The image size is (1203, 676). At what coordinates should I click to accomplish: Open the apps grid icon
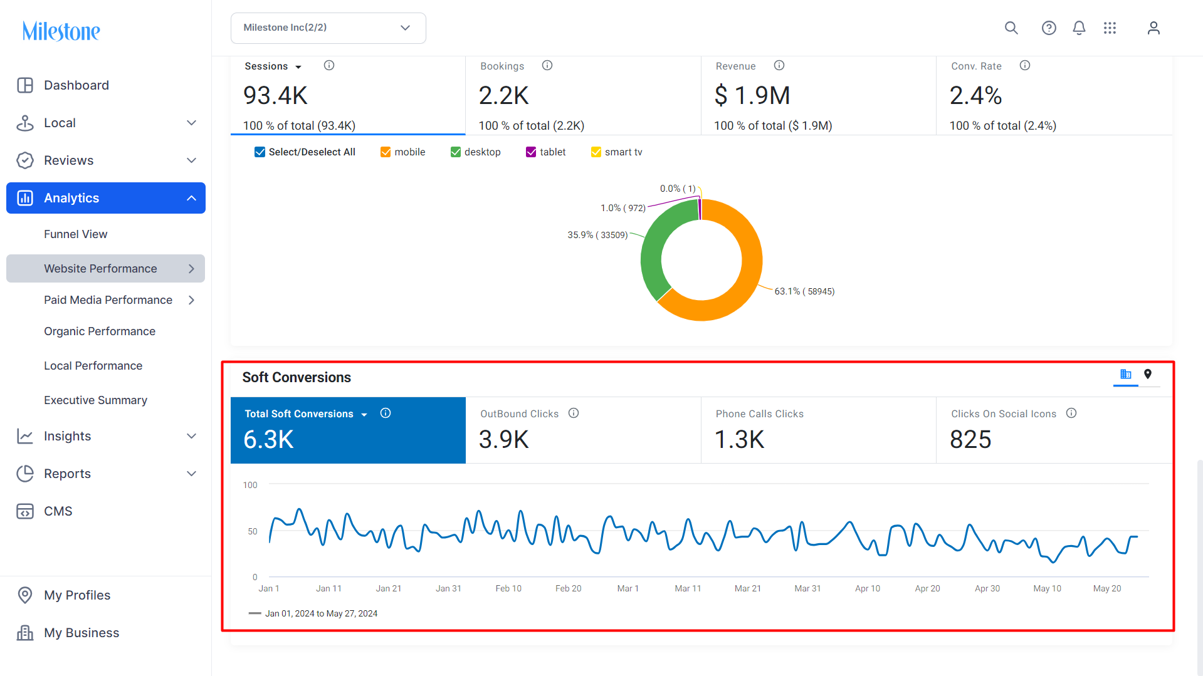(x=1110, y=28)
